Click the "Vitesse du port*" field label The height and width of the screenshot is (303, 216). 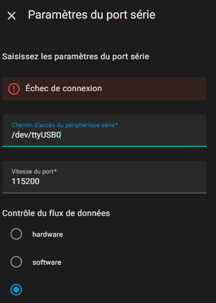click(x=34, y=171)
